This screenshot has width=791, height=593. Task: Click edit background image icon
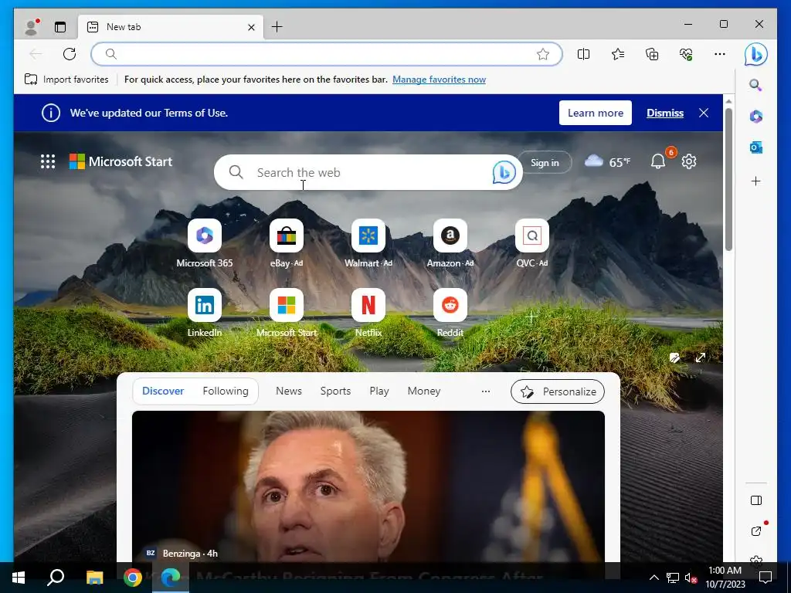[x=674, y=358]
